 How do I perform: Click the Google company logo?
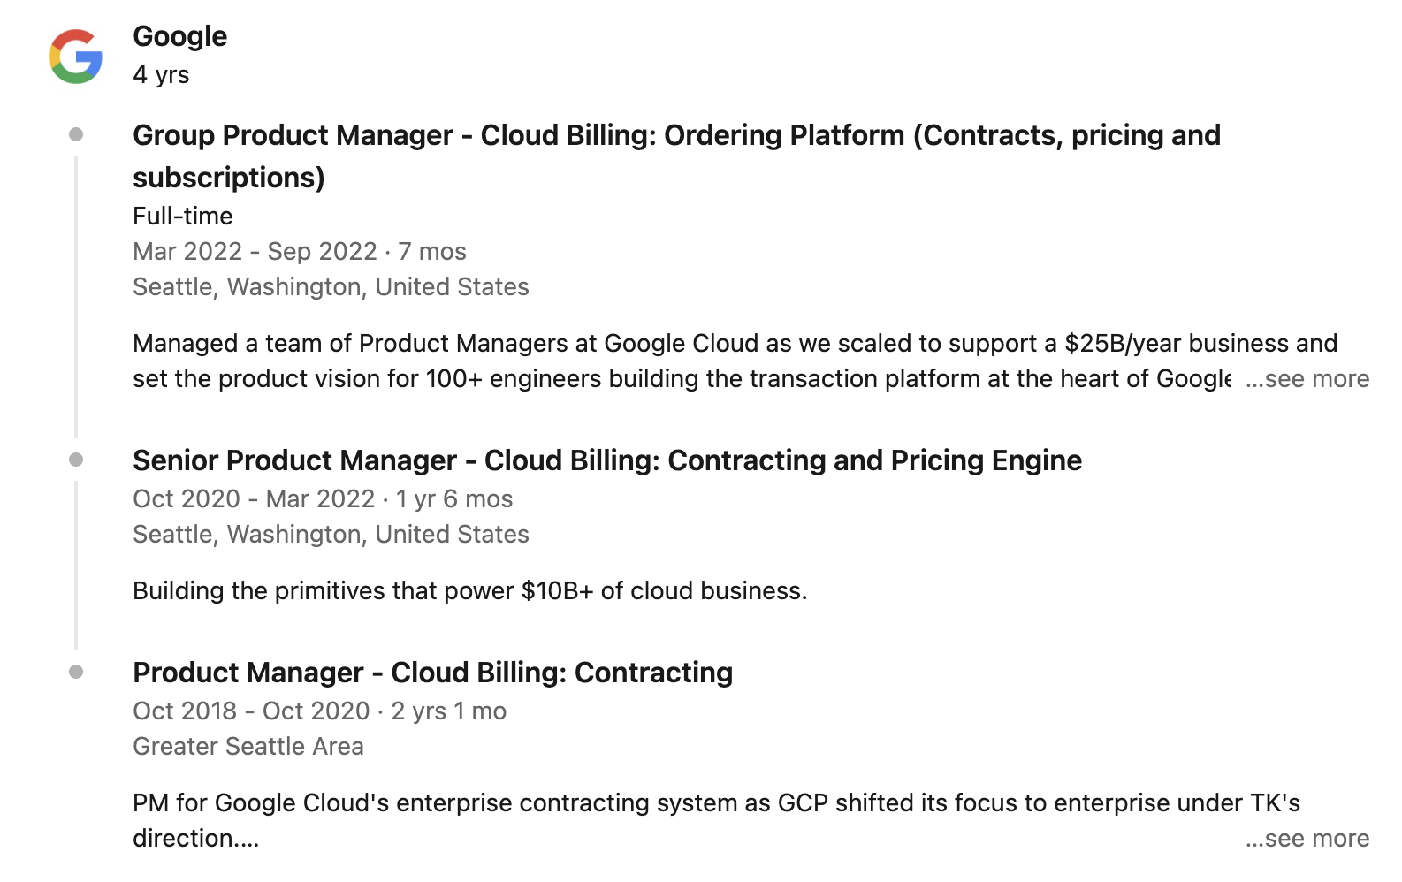point(76,57)
